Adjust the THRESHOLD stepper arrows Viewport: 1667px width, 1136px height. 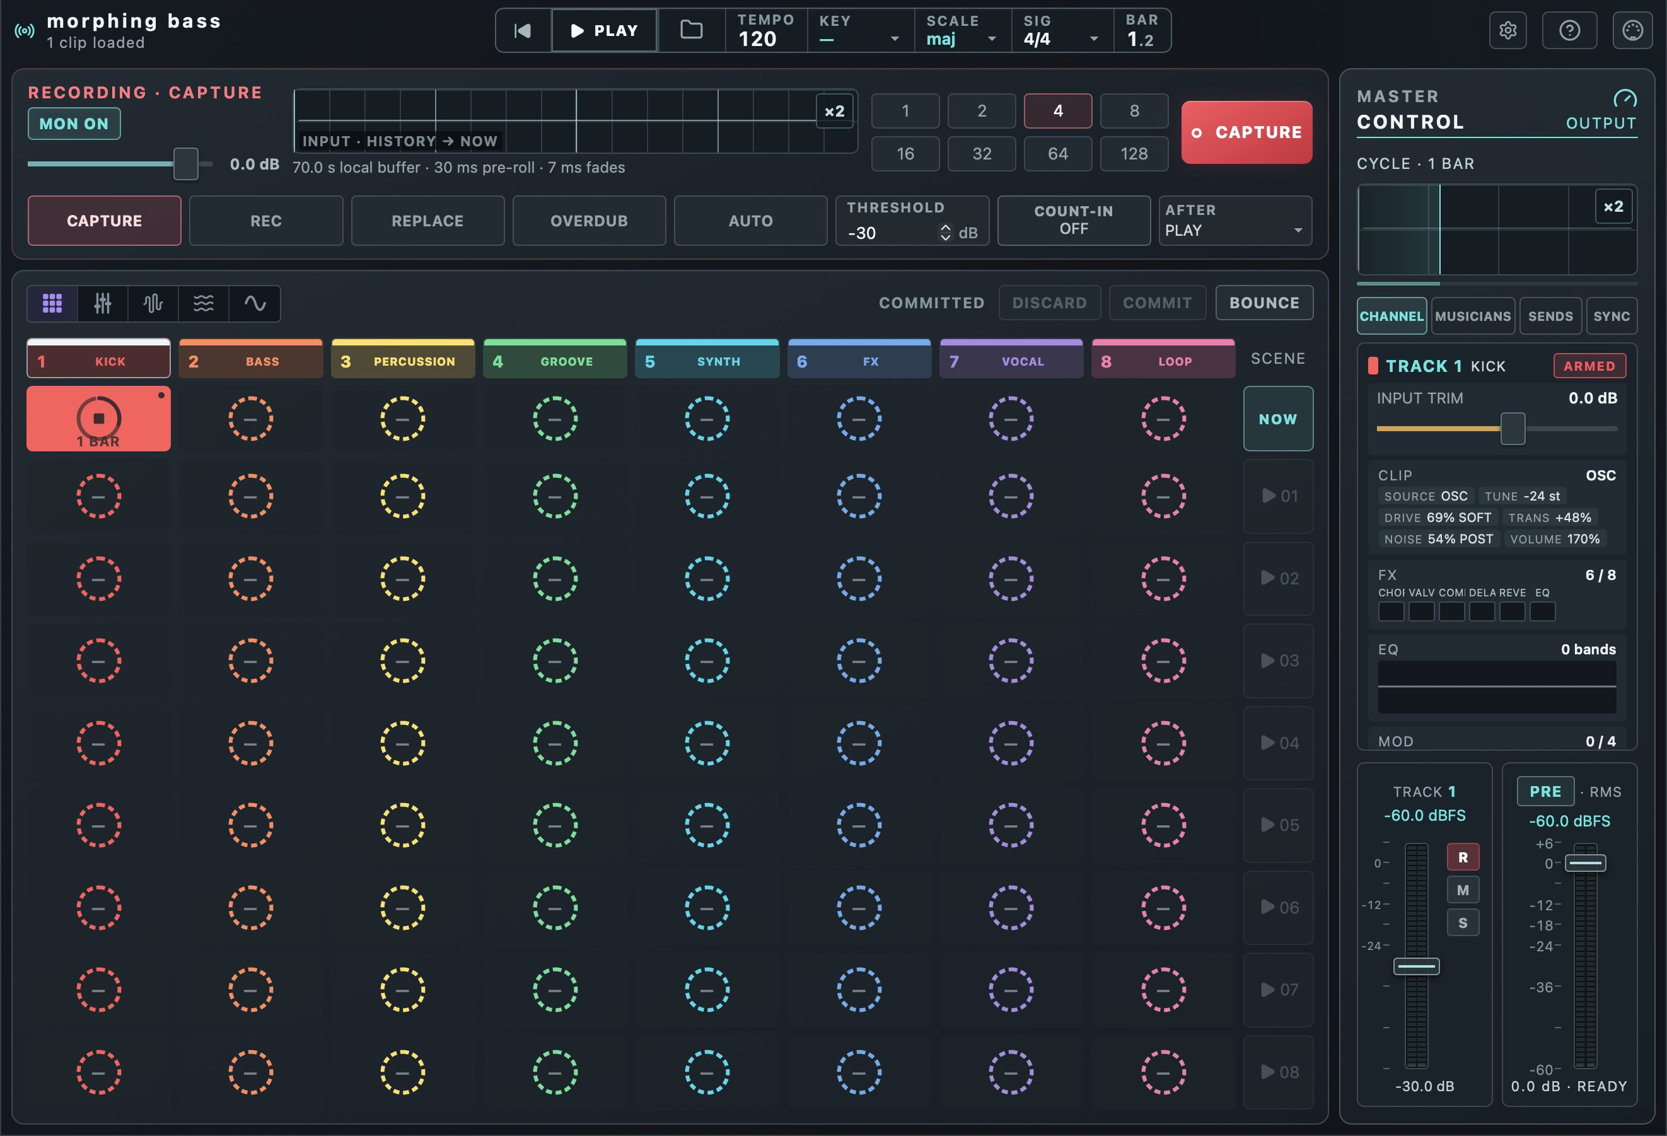(x=945, y=233)
